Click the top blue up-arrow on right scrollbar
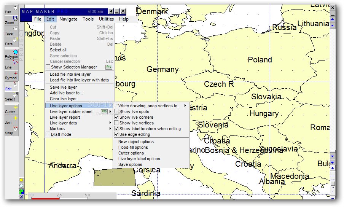The width and height of the screenshot is (344, 207). [333, 20]
